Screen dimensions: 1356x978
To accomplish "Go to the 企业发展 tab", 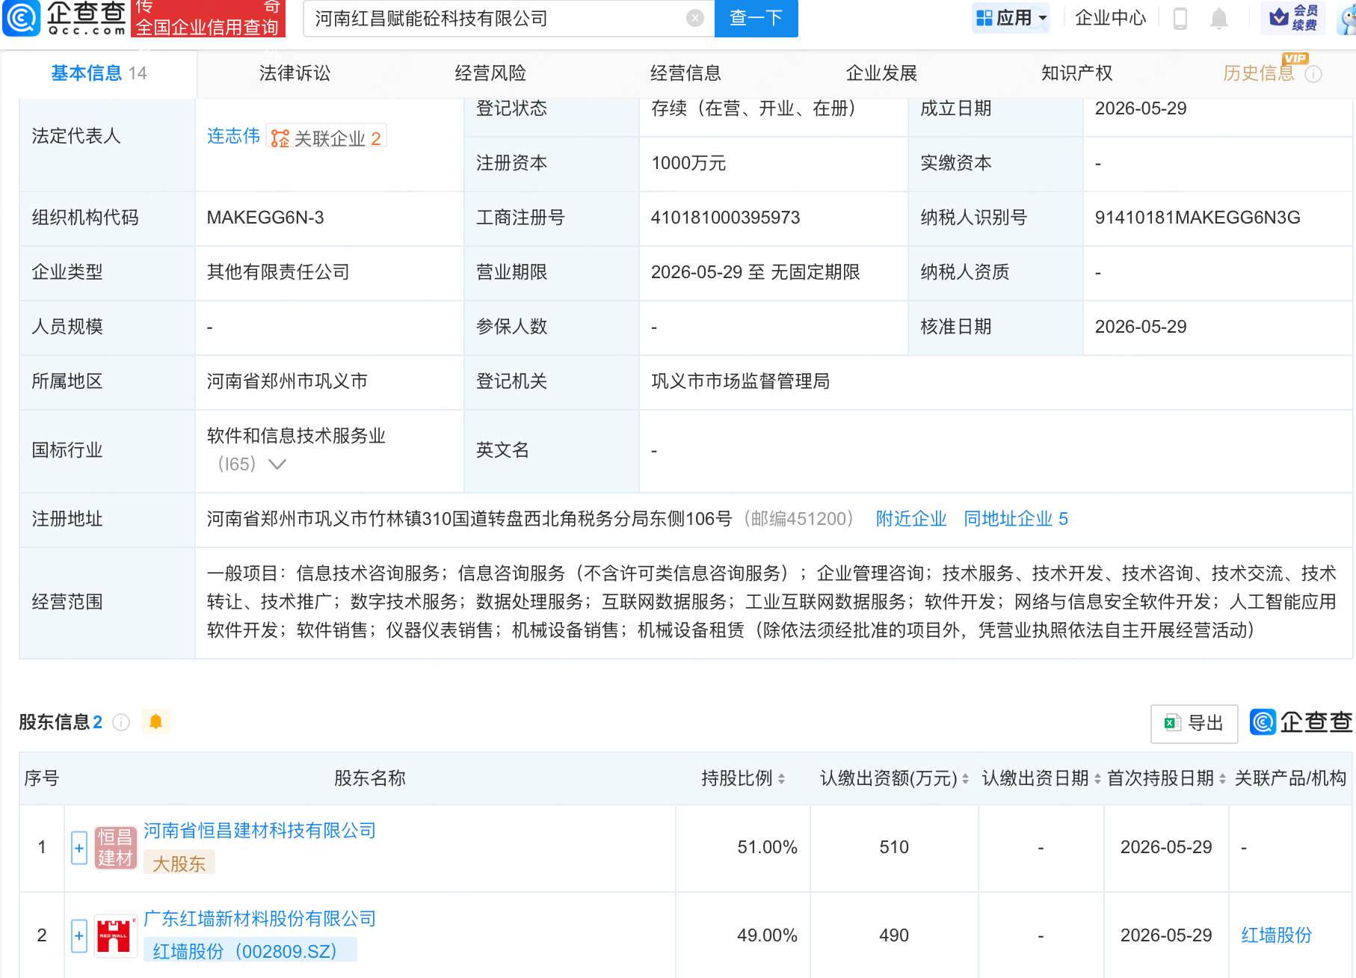I will click(881, 73).
